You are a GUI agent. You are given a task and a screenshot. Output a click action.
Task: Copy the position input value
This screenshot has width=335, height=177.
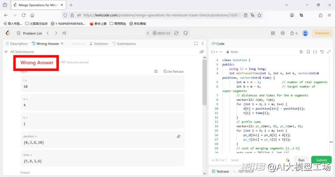[x=179, y=136]
